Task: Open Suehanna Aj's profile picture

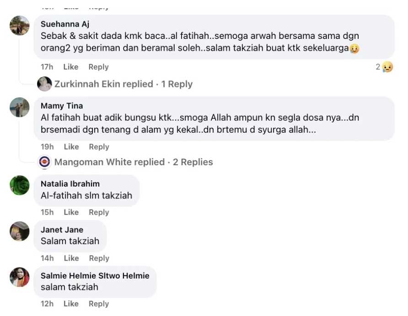Action: [20, 26]
